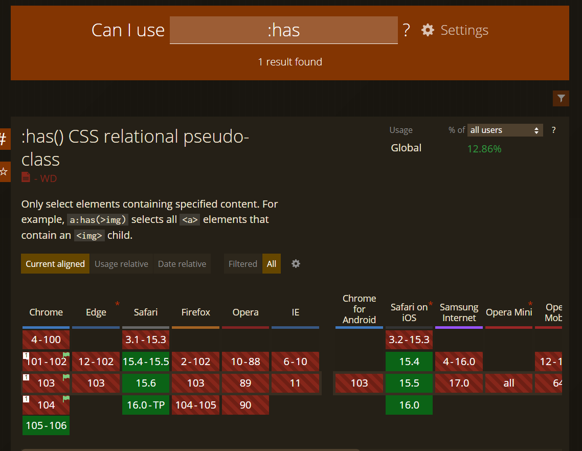
Task: Click the Opera column header
Action: point(245,312)
